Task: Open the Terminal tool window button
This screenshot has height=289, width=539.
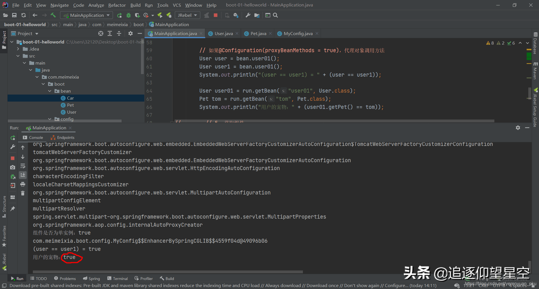Action: [117, 279]
